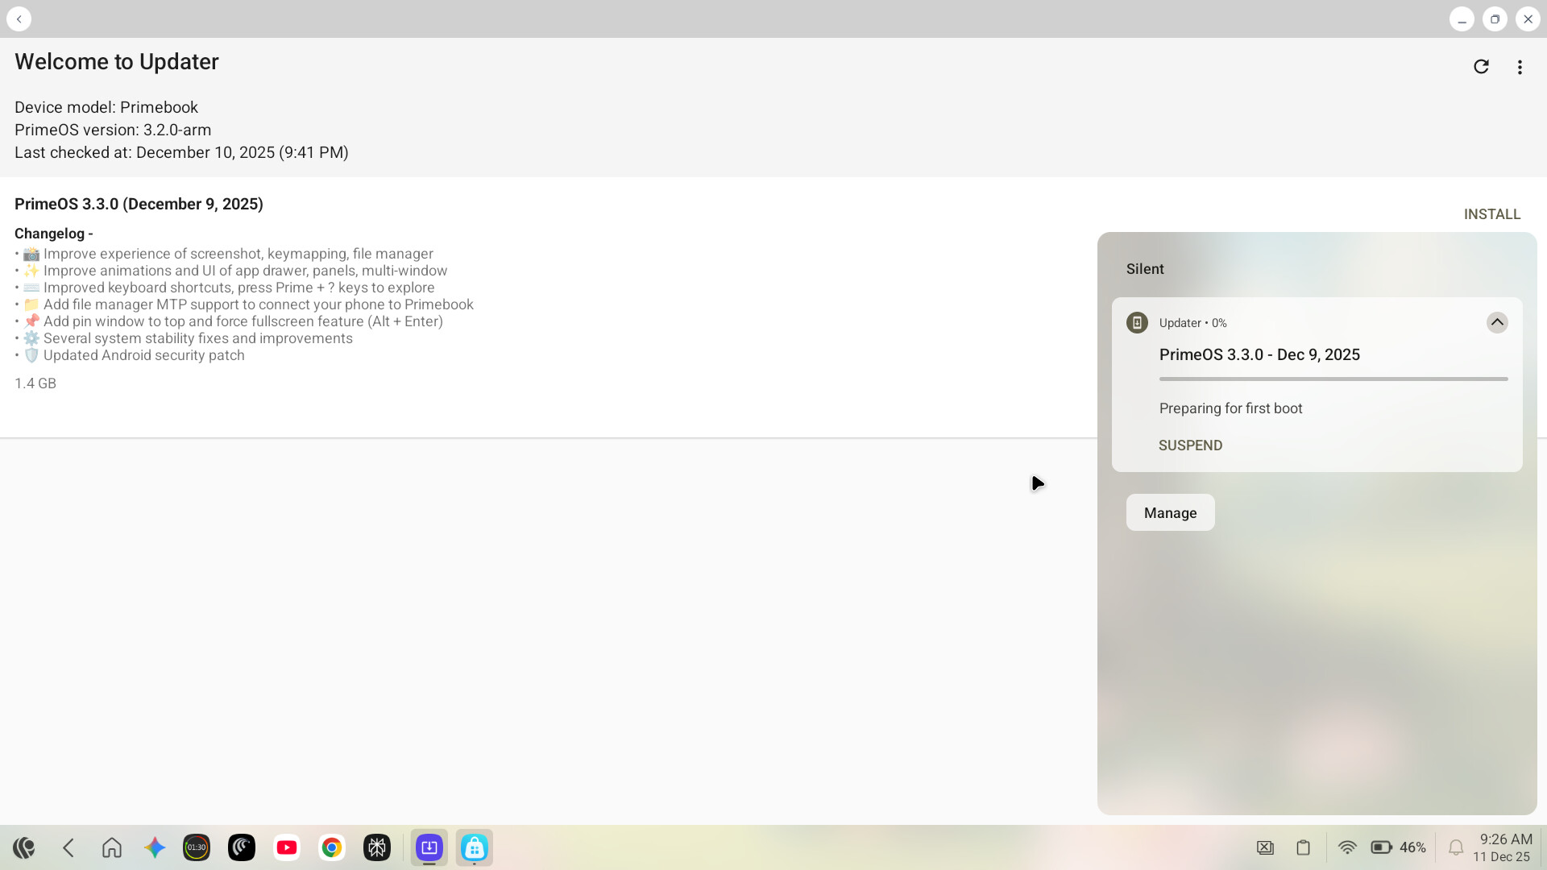Click the PrimeOS 3.3.0 notification title
The height and width of the screenshot is (870, 1547).
(x=1259, y=355)
